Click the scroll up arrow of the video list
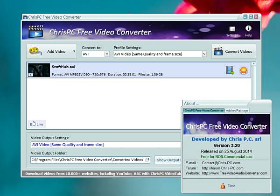This screenshot has width=280, height=196. coord(253,64)
